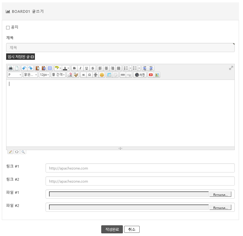The height and width of the screenshot is (236, 243).
Task: Cancel writing with 취소 button
Action: pos(132,229)
